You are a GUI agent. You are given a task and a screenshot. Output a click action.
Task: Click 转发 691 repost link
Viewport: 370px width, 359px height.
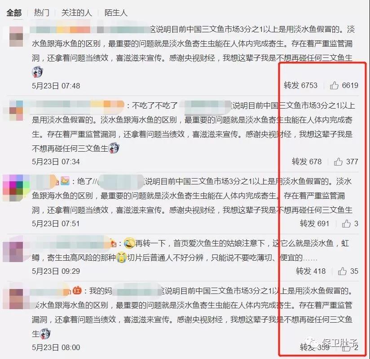315,223
